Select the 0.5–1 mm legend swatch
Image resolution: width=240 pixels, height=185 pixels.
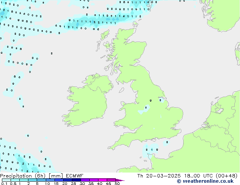15,180
